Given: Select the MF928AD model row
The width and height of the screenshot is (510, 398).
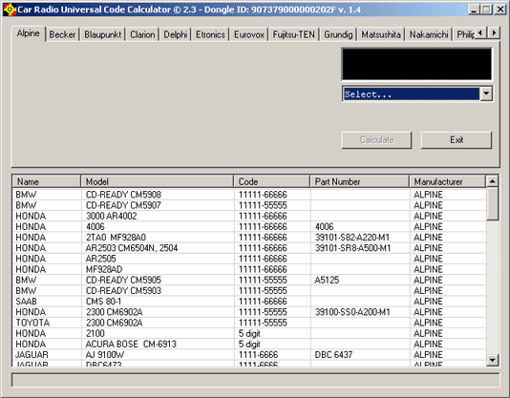Looking at the screenshot, I should tap(249, 269).
